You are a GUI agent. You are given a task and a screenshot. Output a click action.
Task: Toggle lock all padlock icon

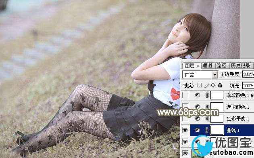point(220,85)
